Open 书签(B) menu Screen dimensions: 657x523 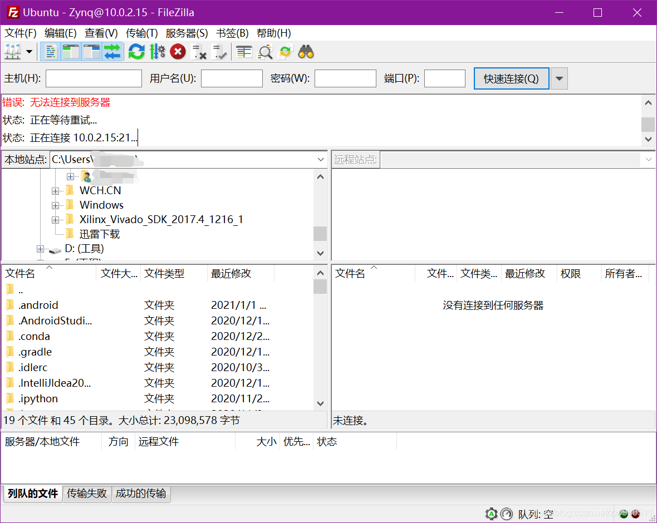[x=232, y=33]
